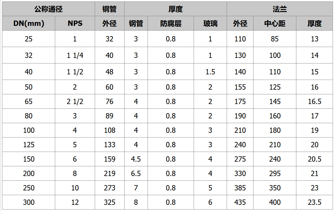Click the 中心距 column header
The height and width of the screenshot is (211, 335).
275,23
